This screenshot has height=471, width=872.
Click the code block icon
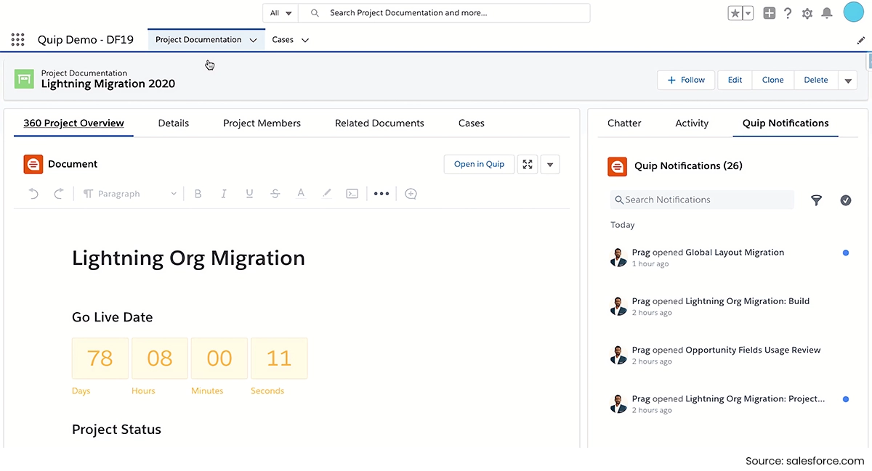(352, 194)
